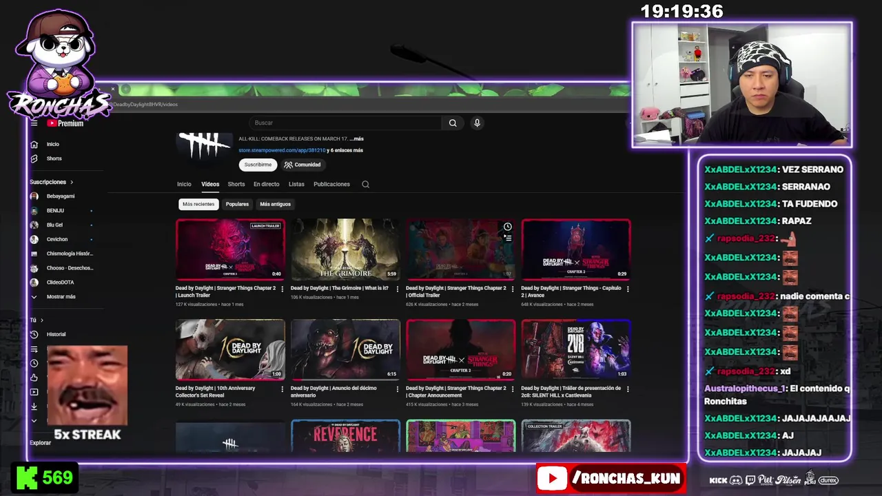Switch to the En directo tab
Image resolution: width=882 pixels, height=496 pixels.
(x=266, y=184)
